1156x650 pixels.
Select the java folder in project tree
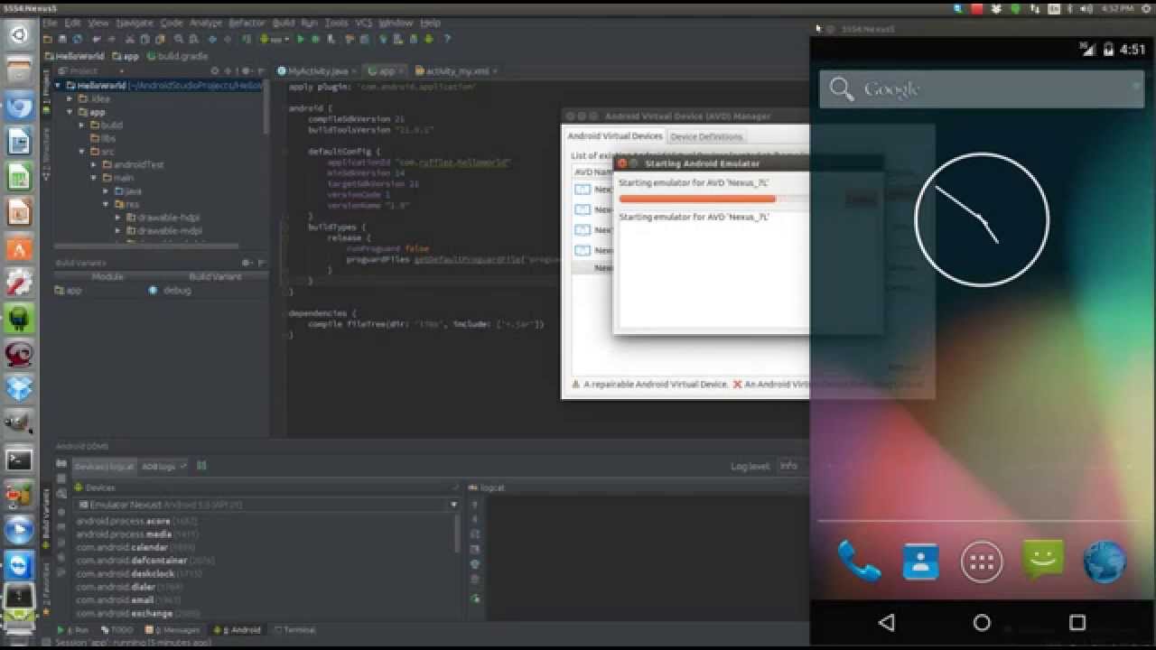[x=128, y=190]
